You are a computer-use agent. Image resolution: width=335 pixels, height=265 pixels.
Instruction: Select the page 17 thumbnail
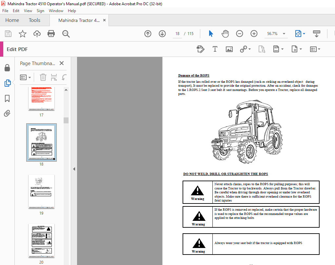[41, 98]
